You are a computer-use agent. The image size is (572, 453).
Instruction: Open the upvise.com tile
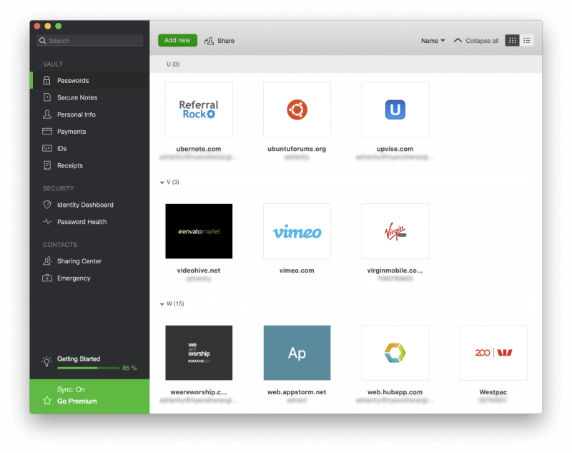click(x=395, y=109)
